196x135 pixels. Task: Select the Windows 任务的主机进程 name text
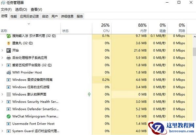(x=31, y=87)
